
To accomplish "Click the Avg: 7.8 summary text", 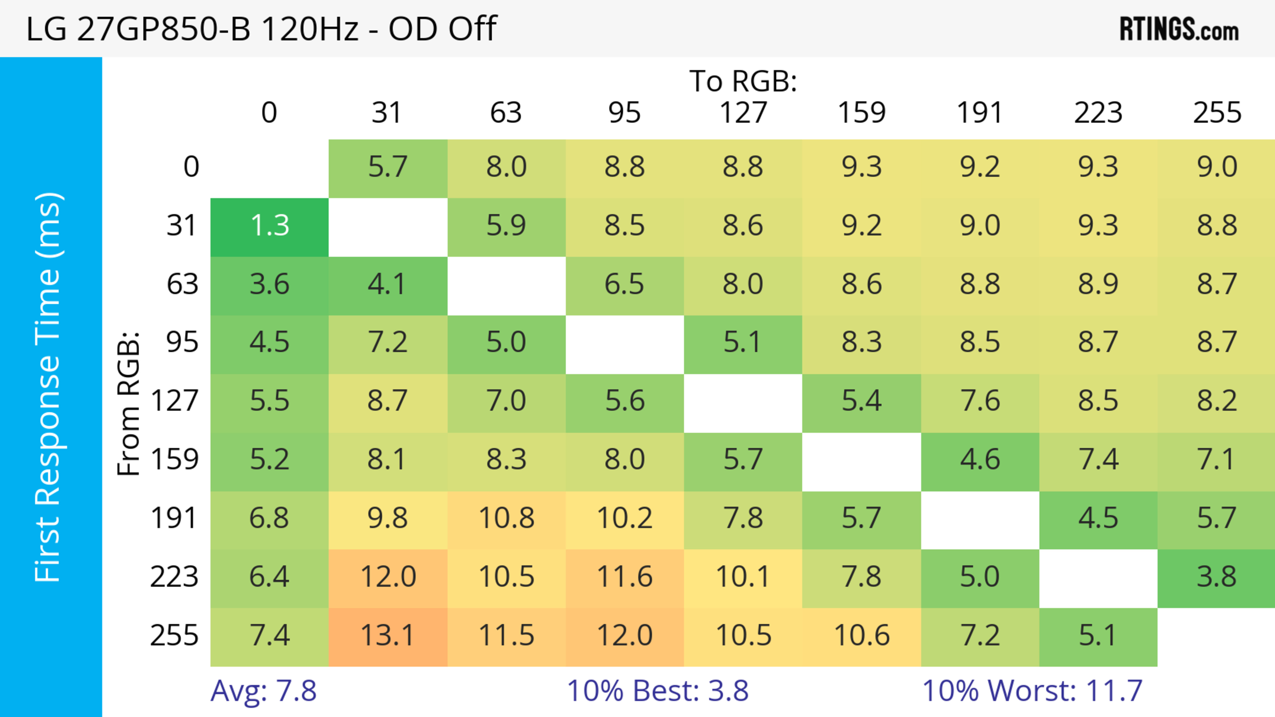I will pos(263,691).
